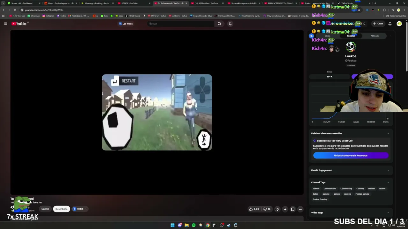Open the three-dot more actions menu

[x=300, y=209]
